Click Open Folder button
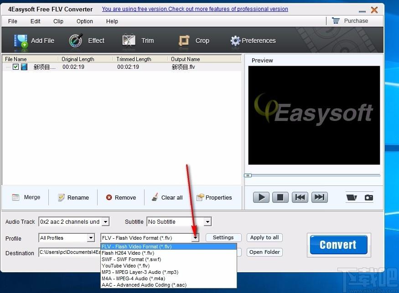The image size is (399, 293). coord(264,252)
